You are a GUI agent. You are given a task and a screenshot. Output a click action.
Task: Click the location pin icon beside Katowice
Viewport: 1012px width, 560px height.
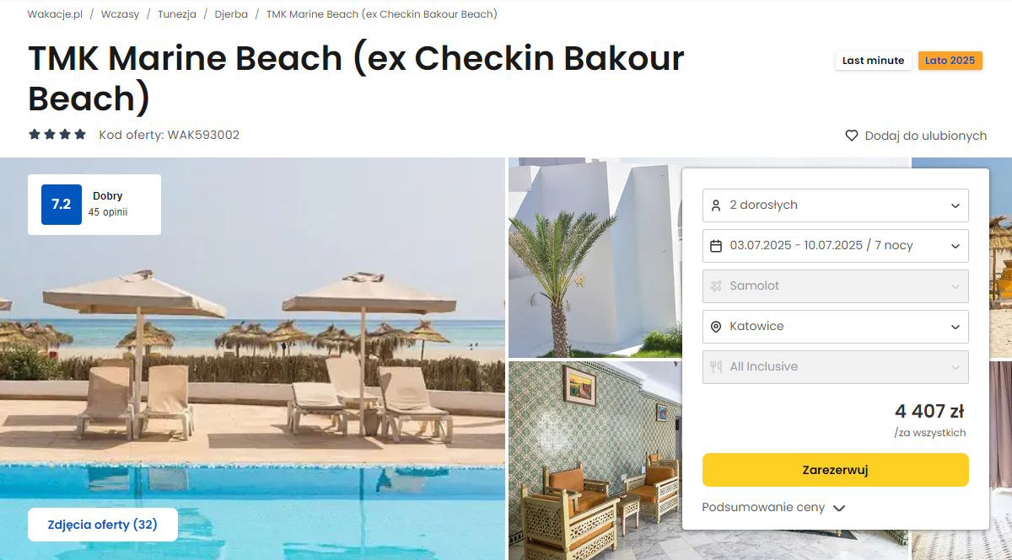(716, 327)
